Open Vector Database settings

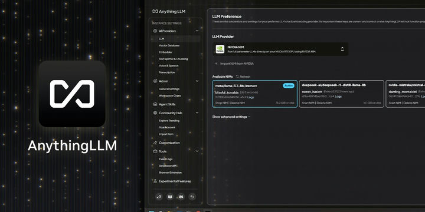pos(169,45)
